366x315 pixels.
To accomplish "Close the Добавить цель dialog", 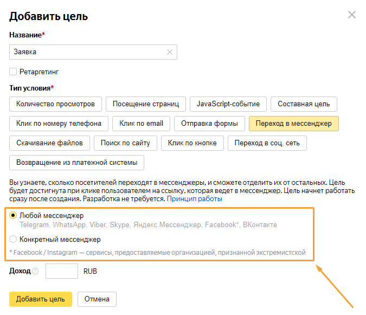I will [352, 15].
